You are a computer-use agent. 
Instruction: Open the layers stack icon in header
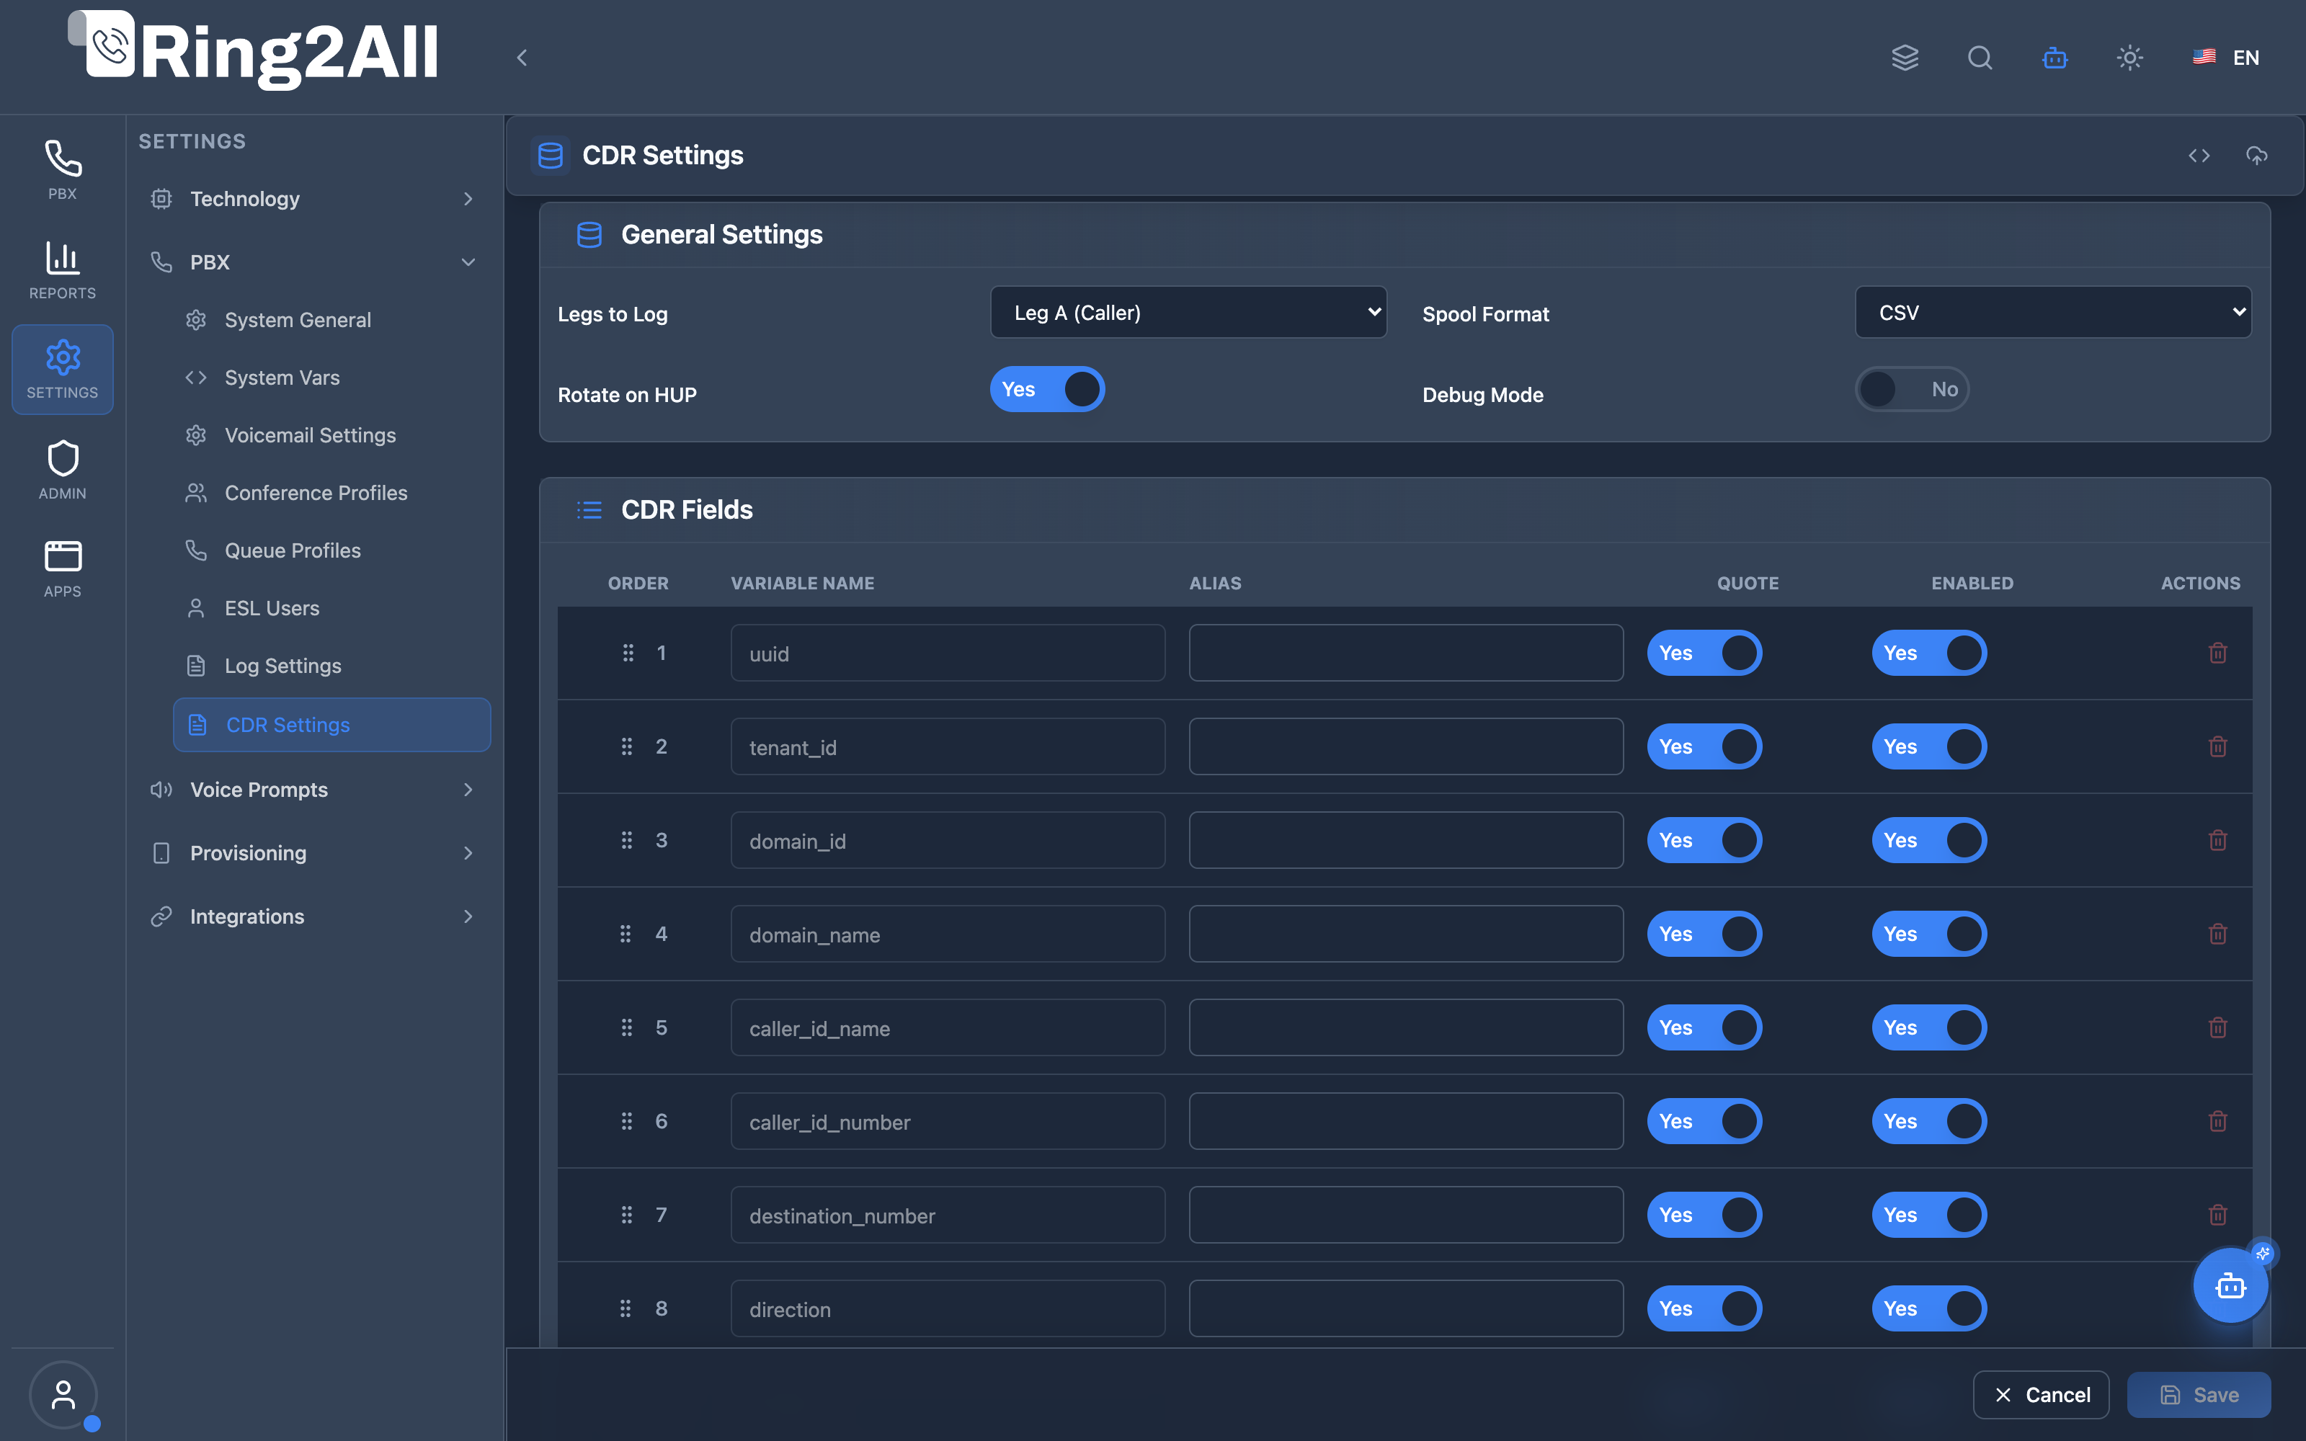(x=1905, y=58)
